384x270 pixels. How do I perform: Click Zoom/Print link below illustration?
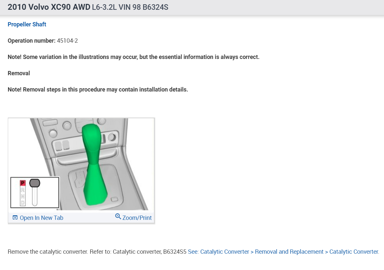tap(137, 218)
